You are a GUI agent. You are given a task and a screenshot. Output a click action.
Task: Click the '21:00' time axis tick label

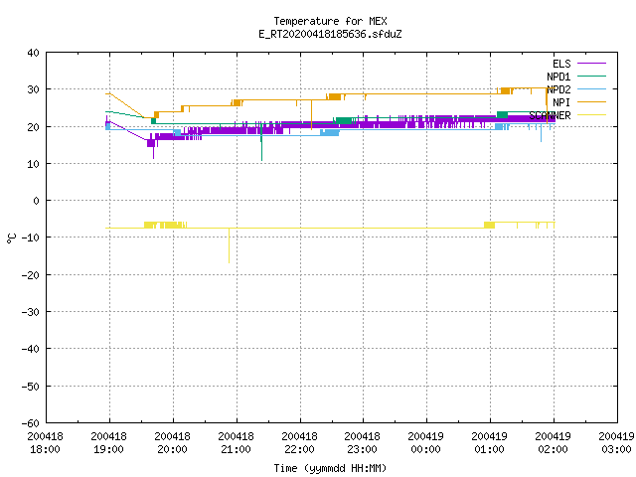tap(237, 449)
